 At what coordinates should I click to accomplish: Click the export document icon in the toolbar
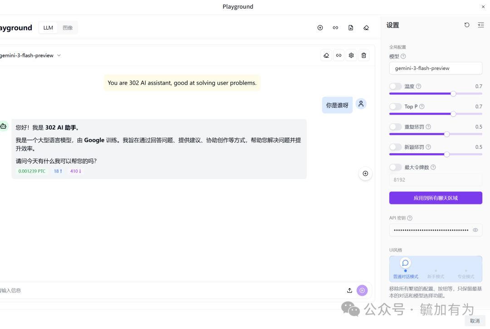coord(351,28)
